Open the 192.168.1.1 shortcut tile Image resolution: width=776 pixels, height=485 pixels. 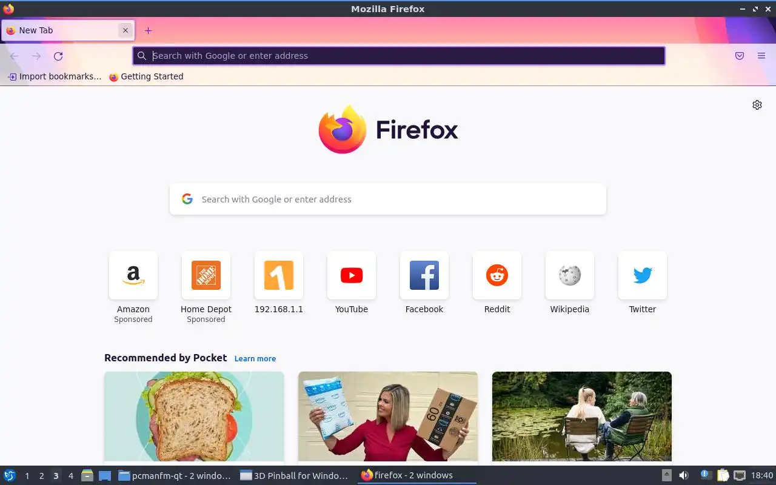point(279,275)
